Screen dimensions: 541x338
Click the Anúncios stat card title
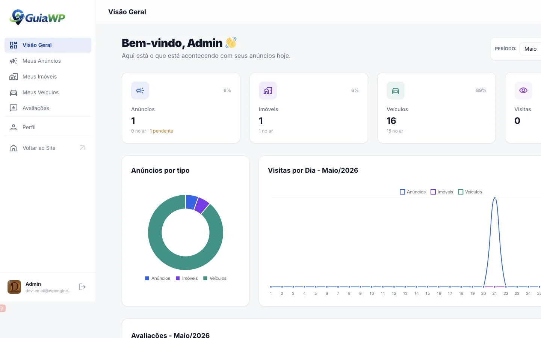tap(143, 109)
